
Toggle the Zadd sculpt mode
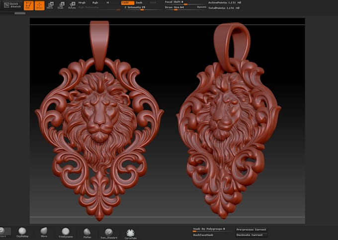(x=128, y=3)
